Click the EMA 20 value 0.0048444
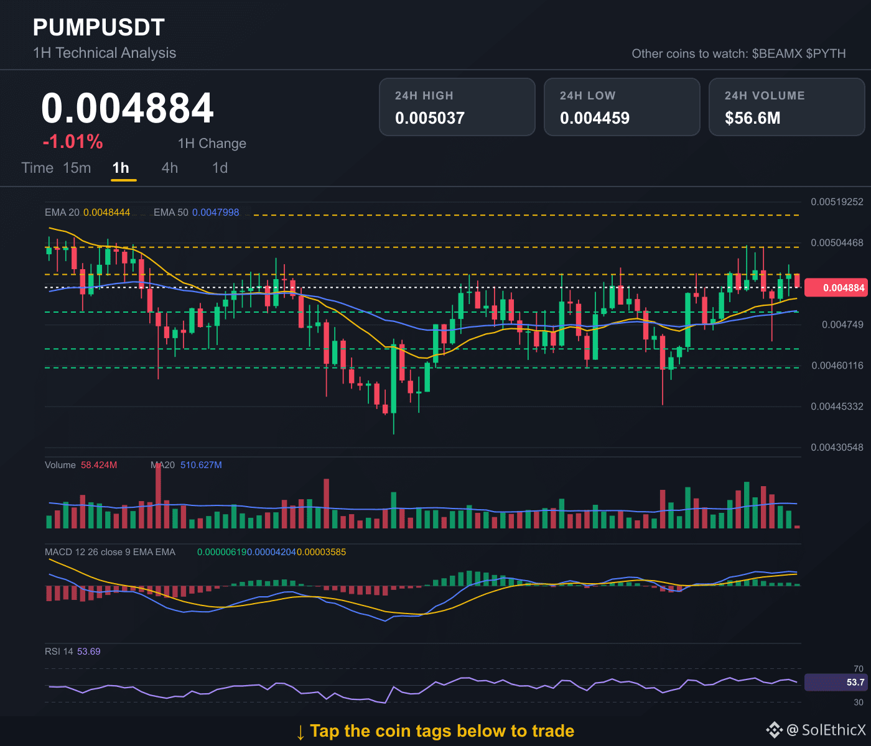Image resolution: width=871 pixels, height=746 pixels. click(x=107, y=213)
